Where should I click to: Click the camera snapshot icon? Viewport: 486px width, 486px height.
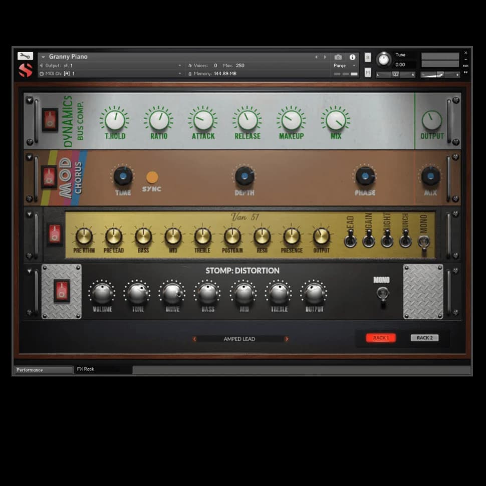[x=338, y=57]
